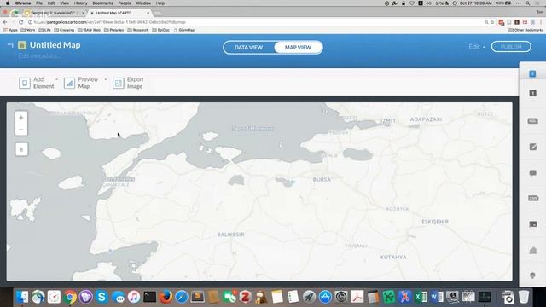Open the wizards style panel icon
Screen dimensions: 546x307
point(532,147)
